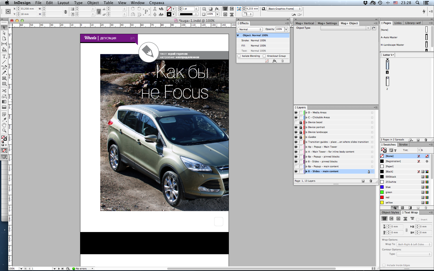Select the Eyedropper tool
Image resolution: width=434 pixels, height=271 pixels.
coord(4,120)
